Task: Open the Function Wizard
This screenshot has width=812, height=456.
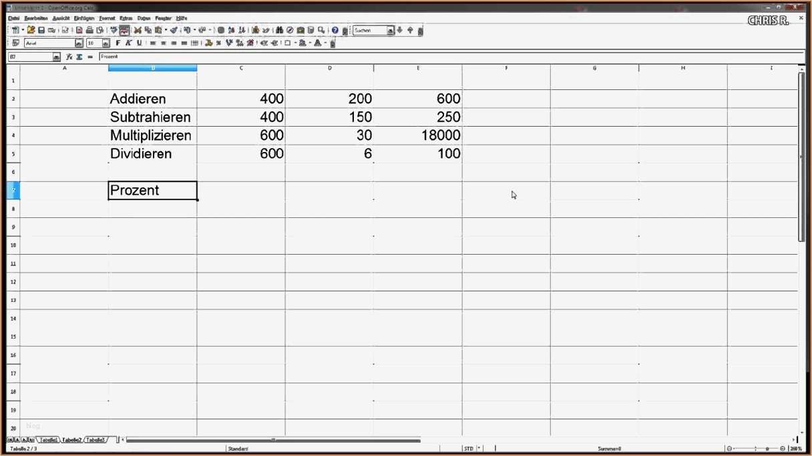Action: (69, 57)
